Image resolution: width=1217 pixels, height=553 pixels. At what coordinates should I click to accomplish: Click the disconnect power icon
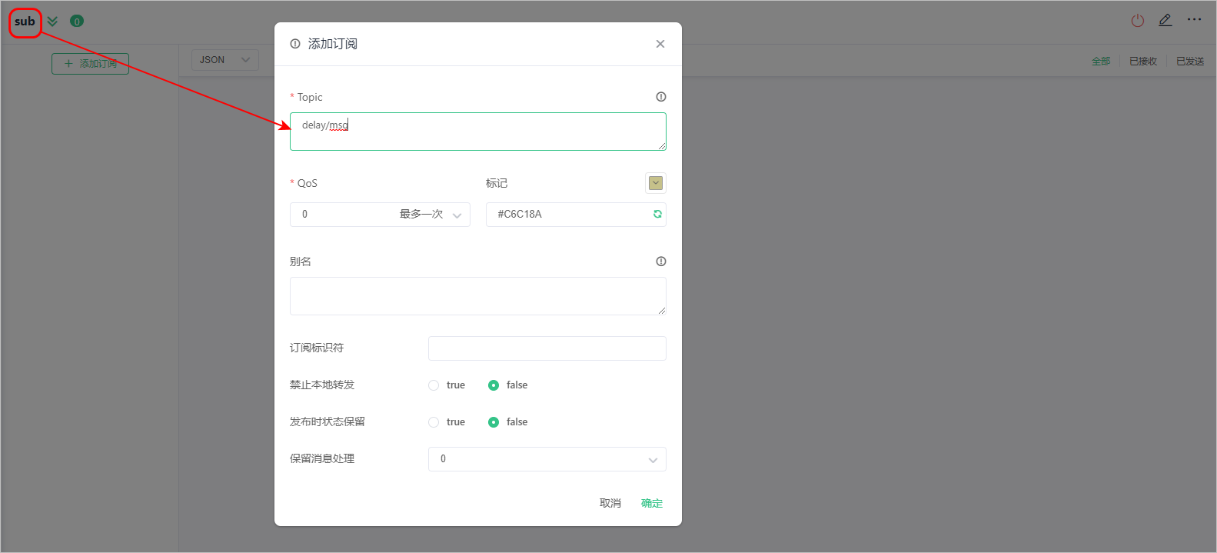pos(1138,21)
